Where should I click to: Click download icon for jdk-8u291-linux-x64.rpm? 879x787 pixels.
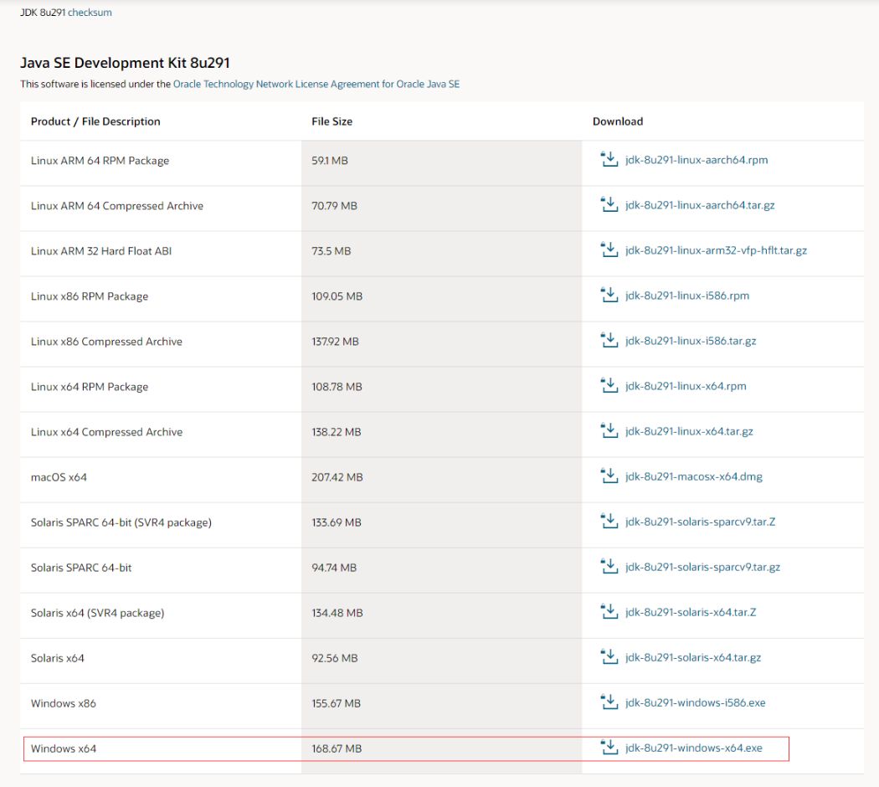pyautogui.click(x=609, y=386)
